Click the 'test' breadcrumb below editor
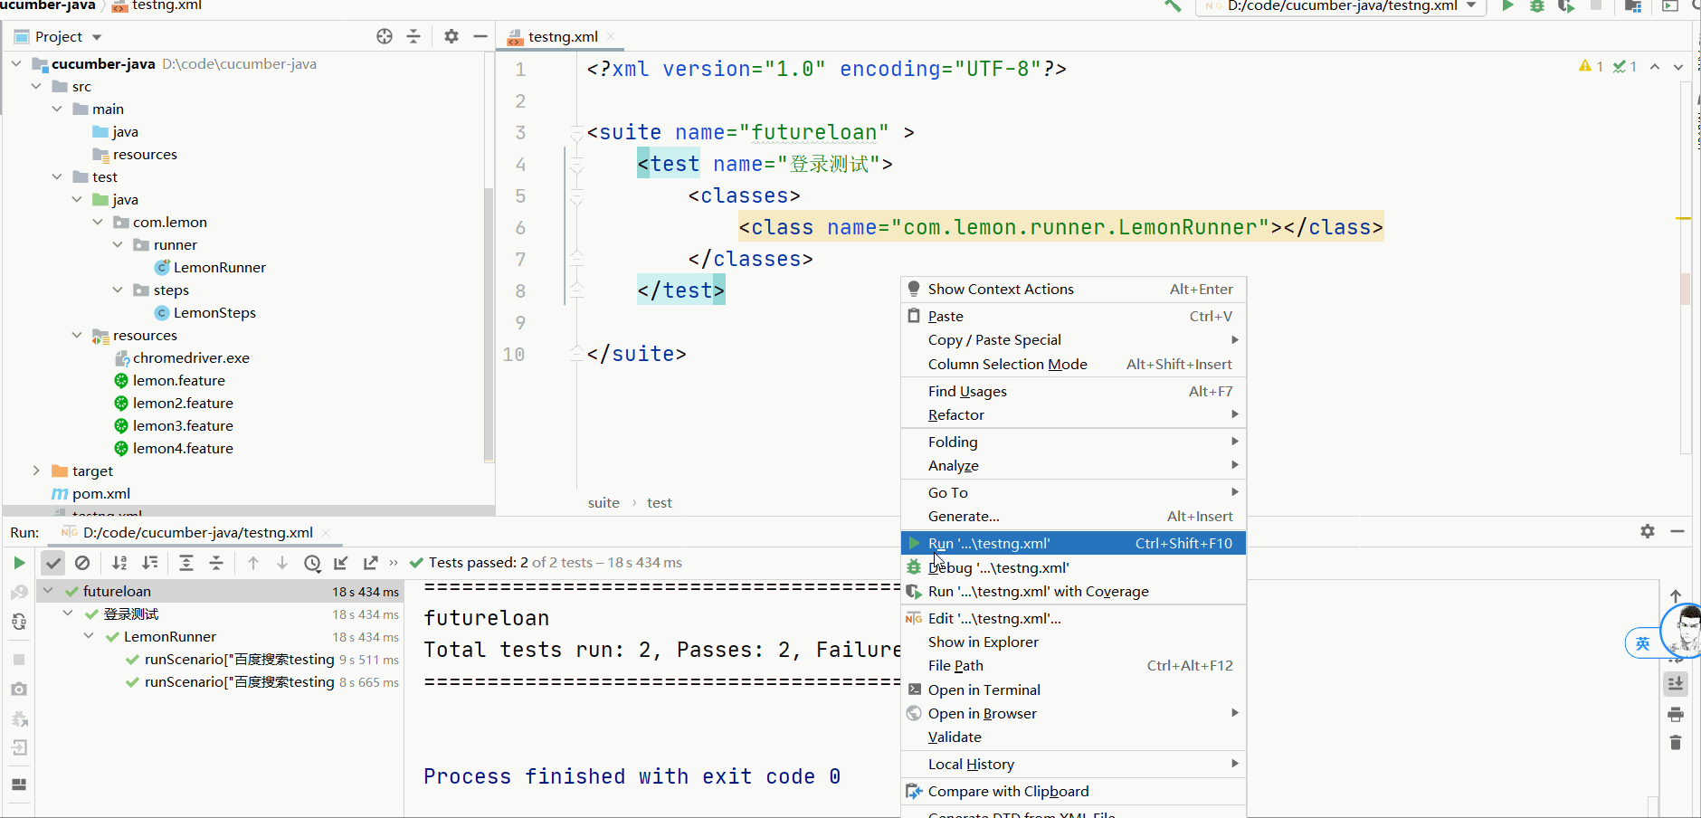This screenshot has height=818, width=1701. 660,502
